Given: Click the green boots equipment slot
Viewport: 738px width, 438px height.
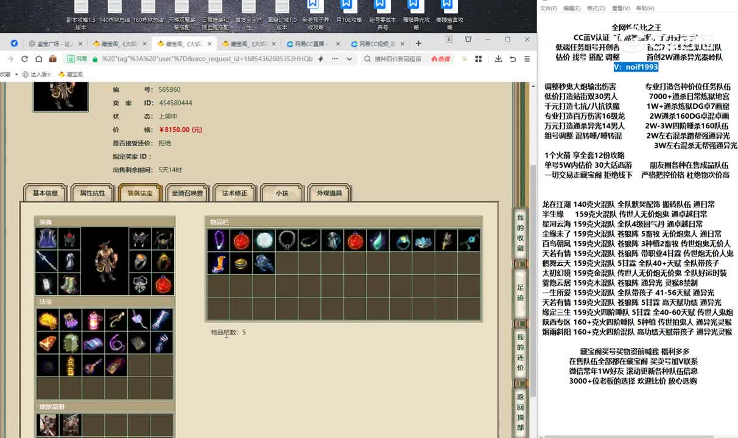Looking at the screenshot, I should pyautogui.click(x=69, y=284).
